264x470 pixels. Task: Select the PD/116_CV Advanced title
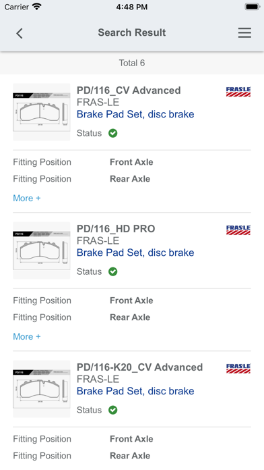tap(129, 90)
